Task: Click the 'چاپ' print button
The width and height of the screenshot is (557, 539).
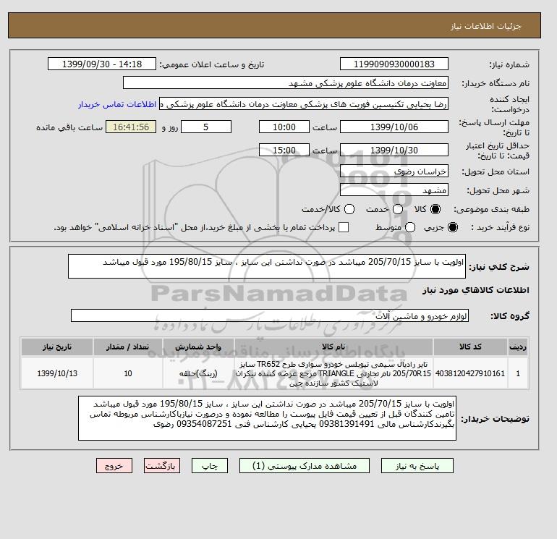Action: (210, 465)
